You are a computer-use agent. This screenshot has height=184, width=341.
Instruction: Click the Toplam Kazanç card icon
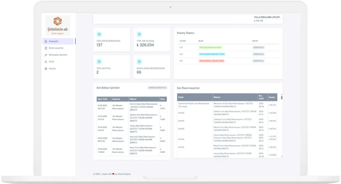(x=139, y=34)
